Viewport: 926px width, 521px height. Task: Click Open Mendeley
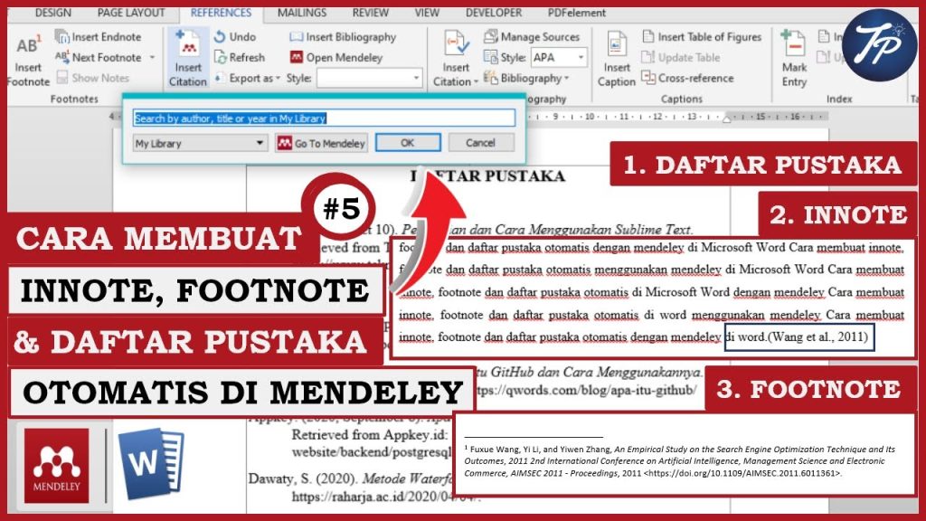(336, 57)
